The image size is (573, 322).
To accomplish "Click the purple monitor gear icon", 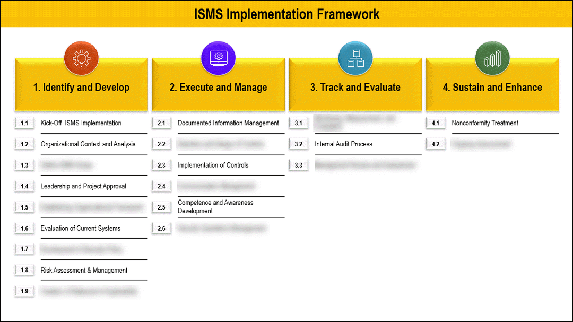I will (x=218, y=58).
